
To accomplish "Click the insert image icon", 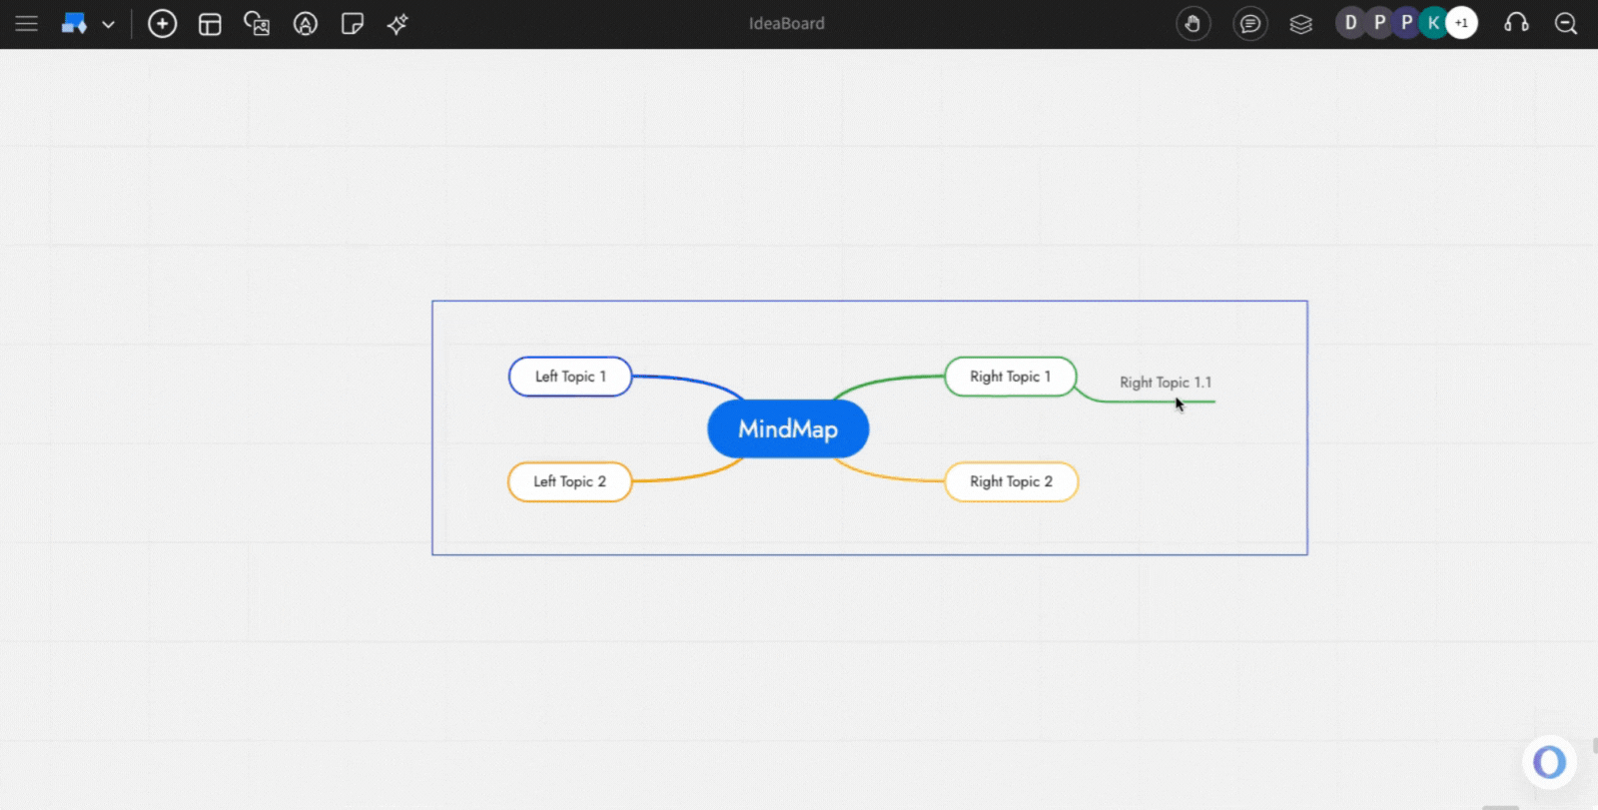I will [x=257, y=24].
